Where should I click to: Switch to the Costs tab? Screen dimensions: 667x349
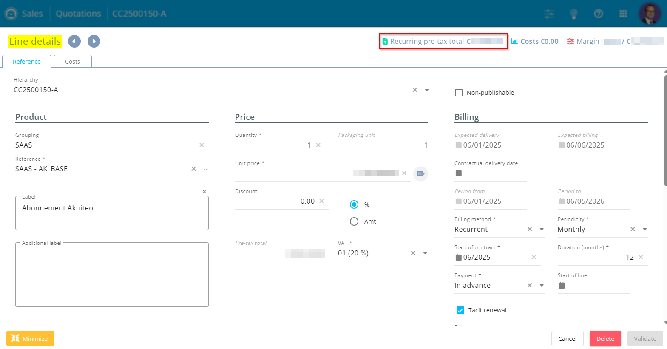pyautogui.click(x=73, y=62)
